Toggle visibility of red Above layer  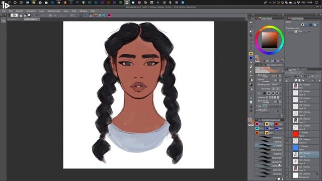(287, 134)
